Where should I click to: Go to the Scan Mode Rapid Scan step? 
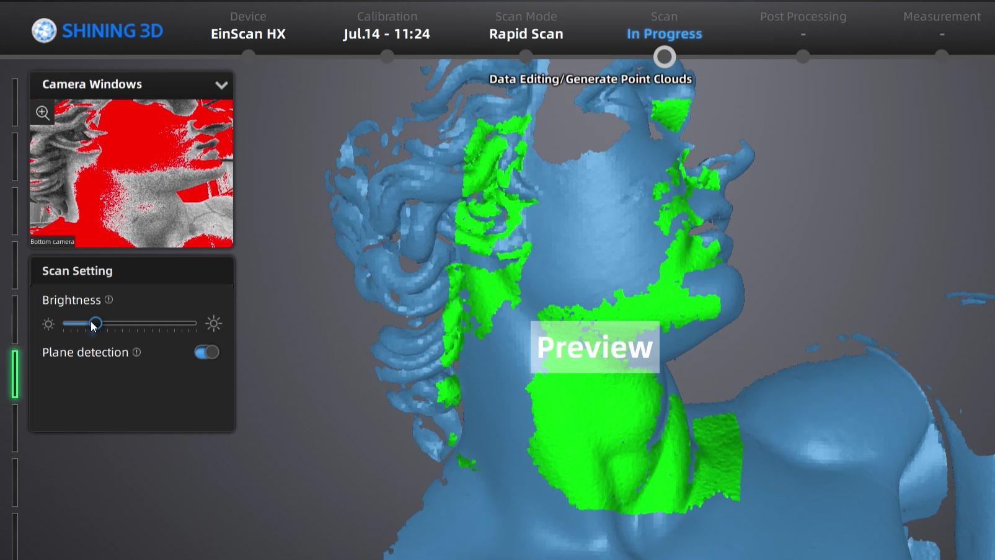(526, 26)
